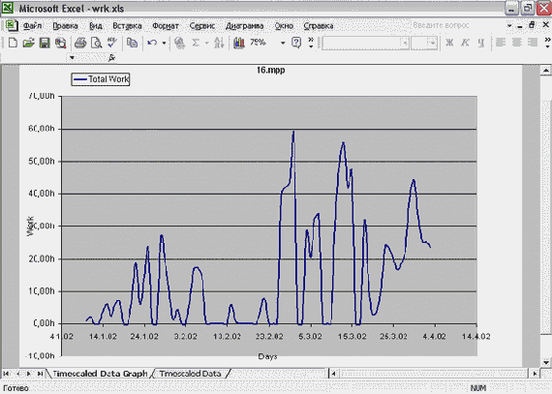This screenshot has height=394, width=552.
Task: Open a file with folder icon
Action: point(28,43)
